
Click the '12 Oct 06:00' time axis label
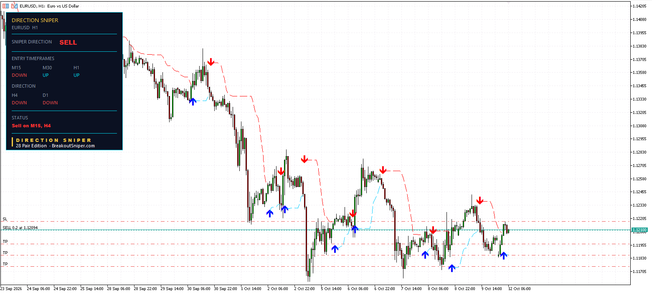[519, 288]
